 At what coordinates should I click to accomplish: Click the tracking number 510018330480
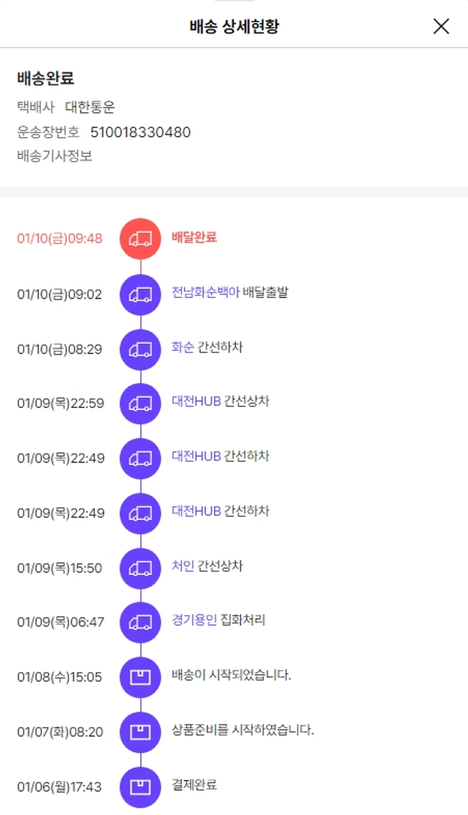tap(140, 132)
